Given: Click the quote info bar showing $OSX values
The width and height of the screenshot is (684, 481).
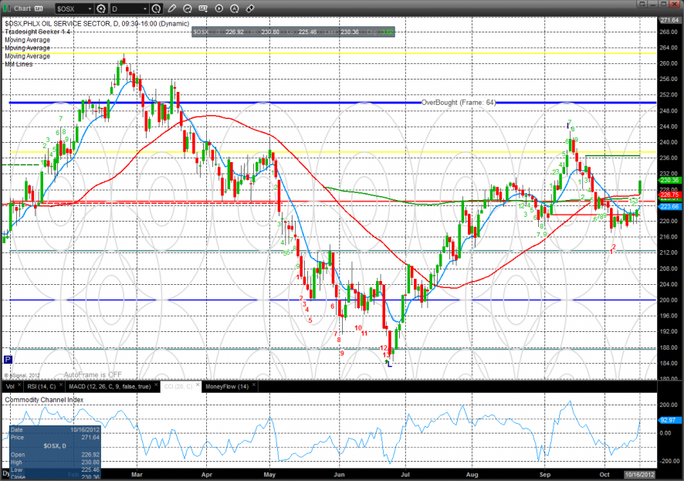Looking at the screenshot, I should tap(293, 32).
